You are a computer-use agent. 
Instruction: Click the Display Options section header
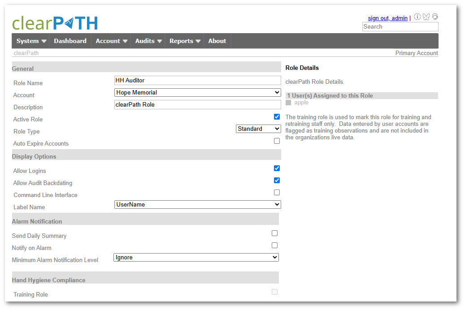146,155
